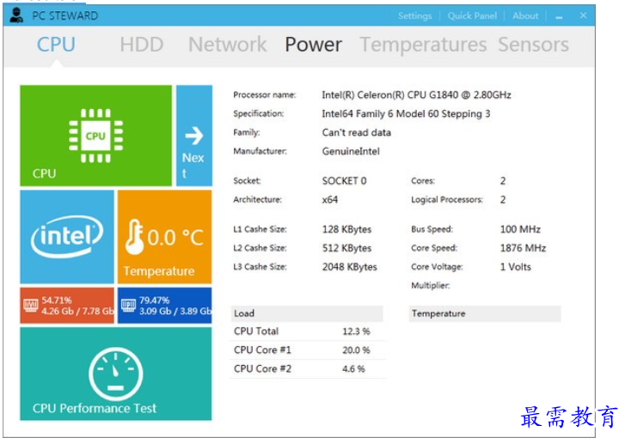625x444 pixels.
Task: Click the 100 MHz bus speed value
Action: click(x=520, y=229)
